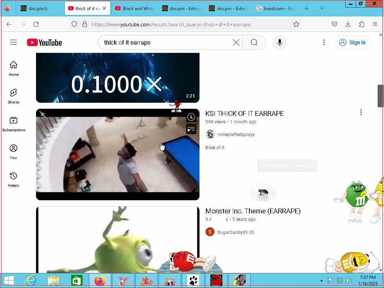Click the 594 views metadata text
The height and width of the screenshot is (288, 384).
[216, 122]
